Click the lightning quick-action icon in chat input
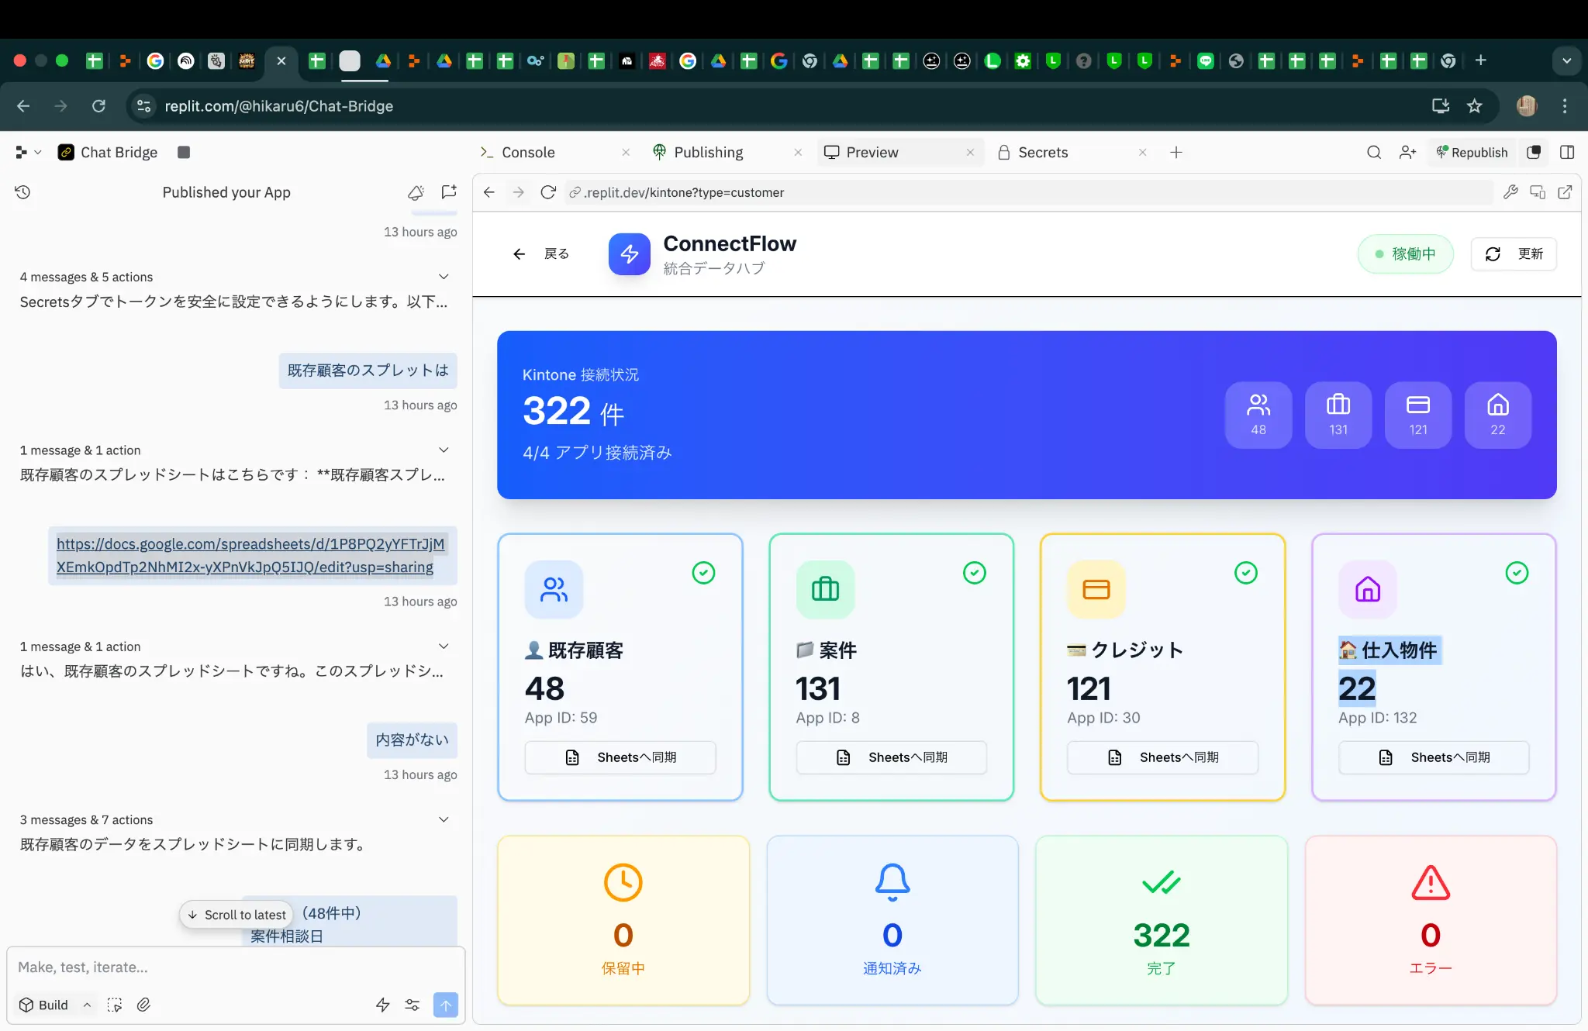 [x=382, y=1004]
